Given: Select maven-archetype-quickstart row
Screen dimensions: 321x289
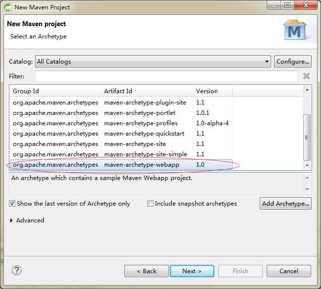Looking at the screenshot, I should point(121,134).
